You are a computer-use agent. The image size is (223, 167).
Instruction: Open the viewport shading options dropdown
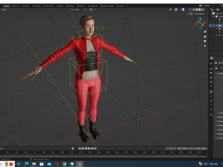pos(206,10)
